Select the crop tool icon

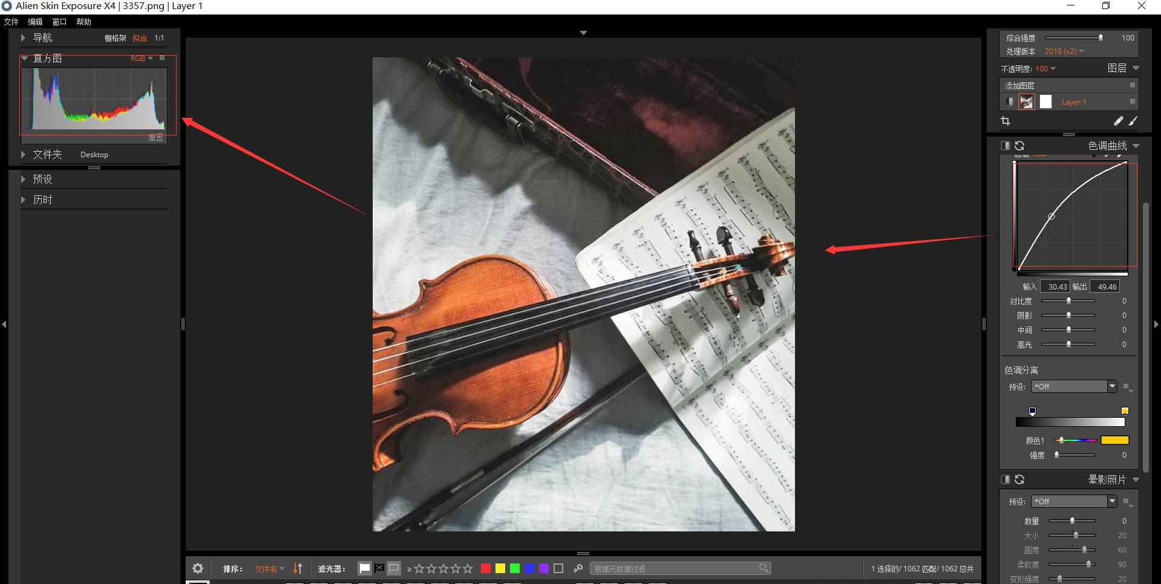tap(1006, 121)
